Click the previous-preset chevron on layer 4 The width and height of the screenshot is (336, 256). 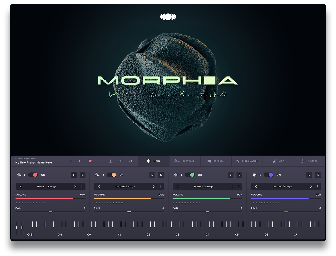pos(256,186)
